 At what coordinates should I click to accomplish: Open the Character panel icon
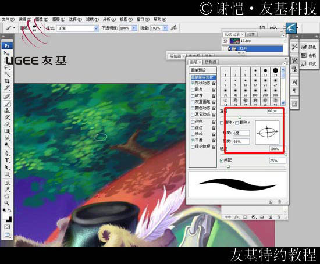(294, 83)
